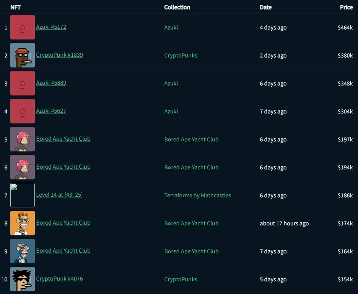This screenshot has width=358, height=294.
Task: Follow the Azuki #5889 link
Action: [x=51, y=82]
